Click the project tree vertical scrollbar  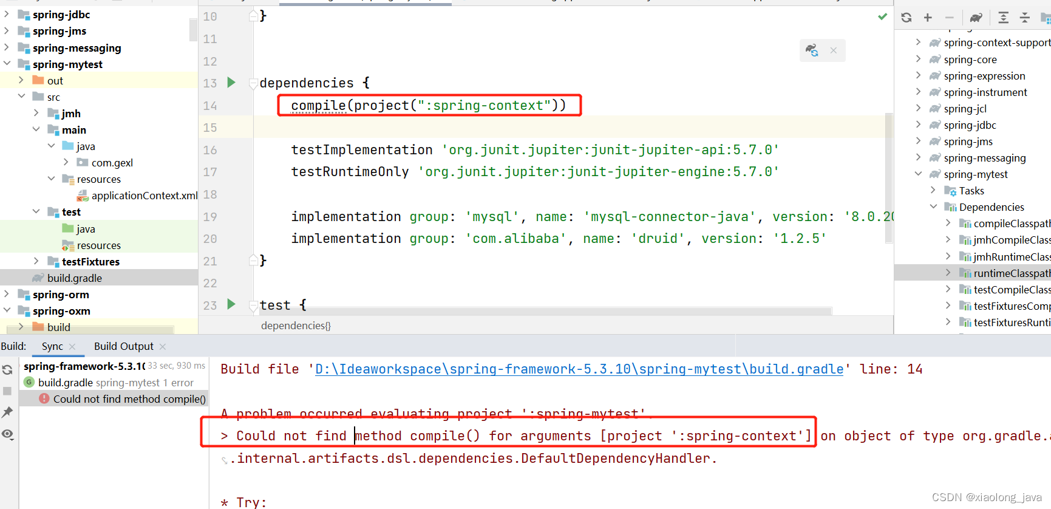pos(193,29)
